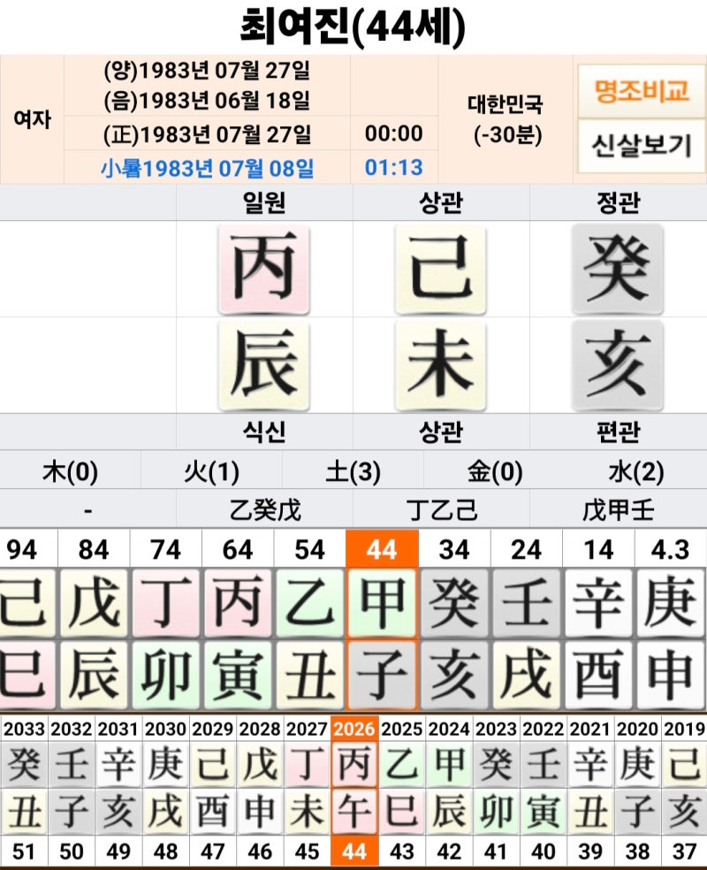Screen dimensions: 707x870
Task: Click the (양)1983년 07월 27일 date
Action: pos(207,71)
